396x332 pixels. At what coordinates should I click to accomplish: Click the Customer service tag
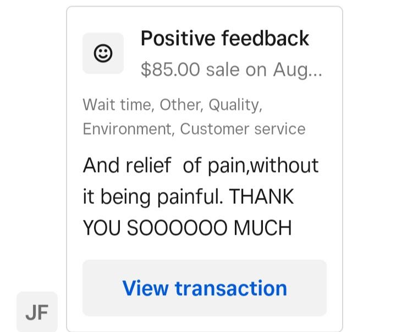coord(243,129)
